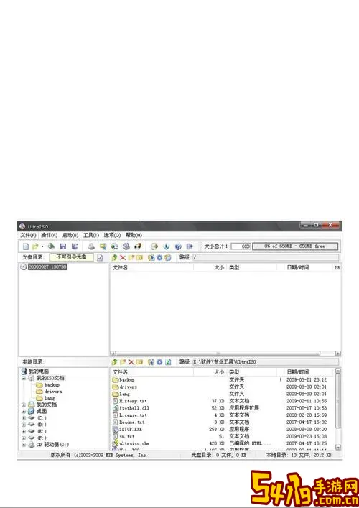359x508 pixels.
Task: Sort the upper list by the 类型 column header
Action: tap(252, 267)
